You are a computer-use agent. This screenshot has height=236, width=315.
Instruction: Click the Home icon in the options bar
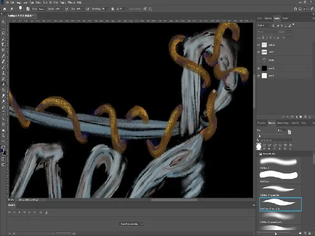(4, 9)
